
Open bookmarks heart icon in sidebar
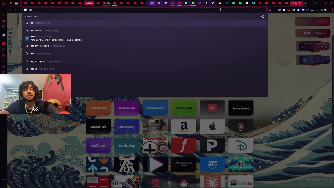click(3, 61)
